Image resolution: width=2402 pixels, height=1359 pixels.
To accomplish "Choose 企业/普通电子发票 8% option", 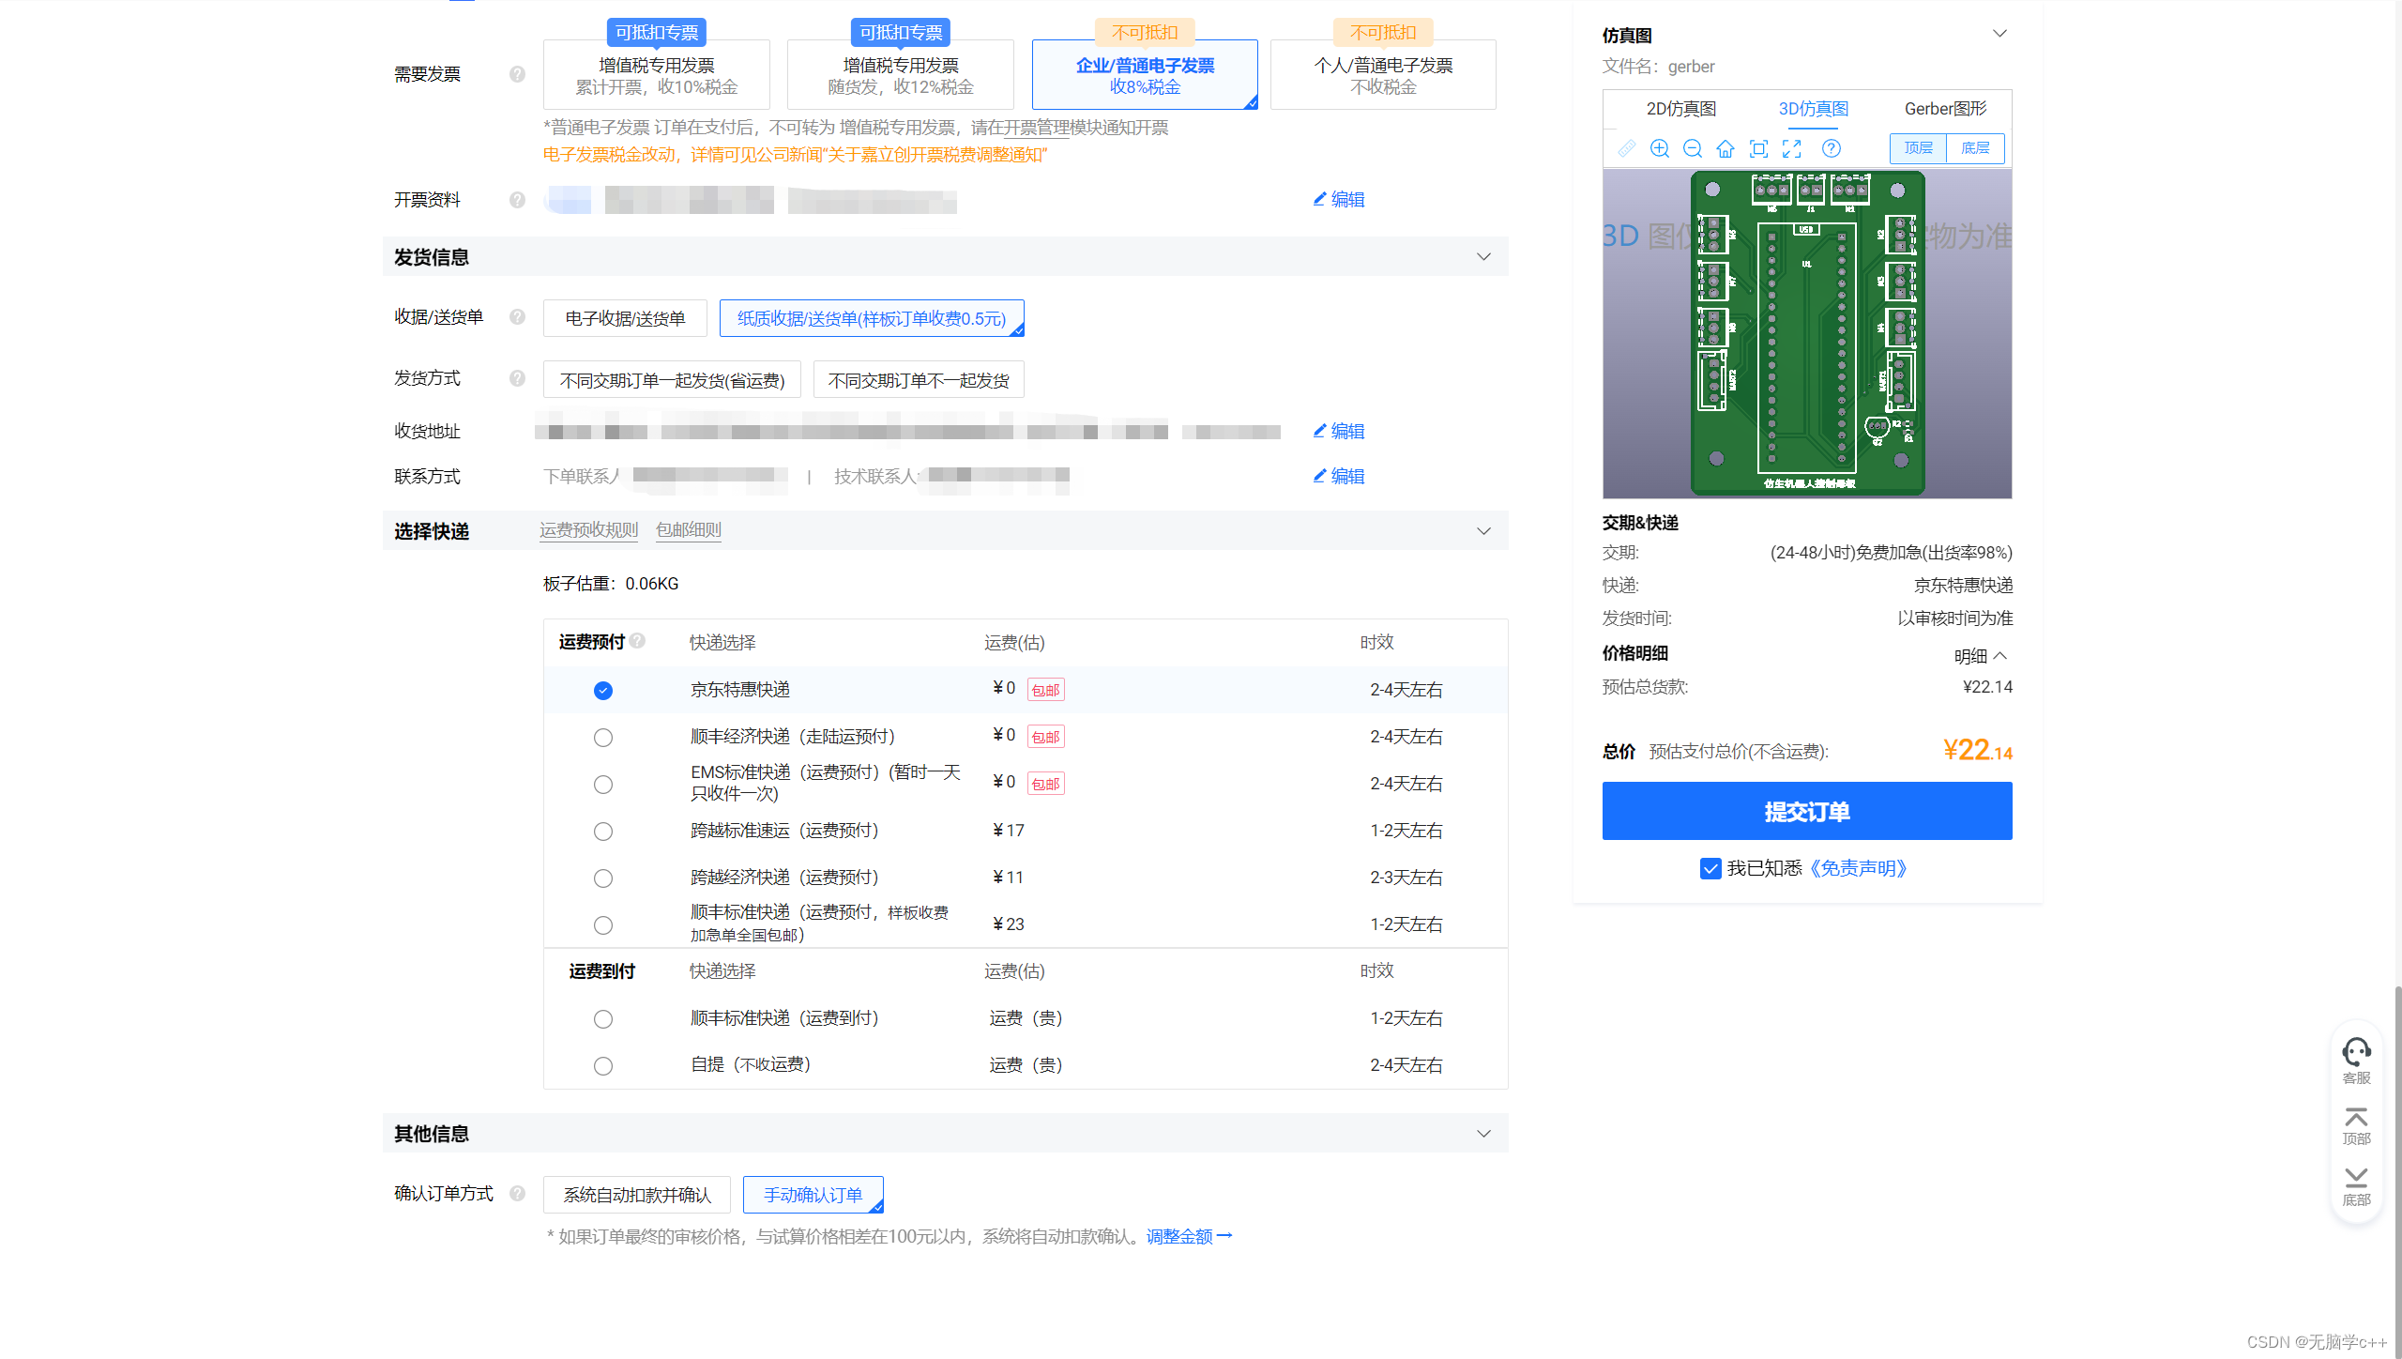I will tap(1145, 74).
